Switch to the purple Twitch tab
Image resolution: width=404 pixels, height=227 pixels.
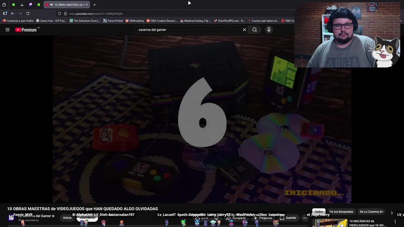tap(30, 5)
